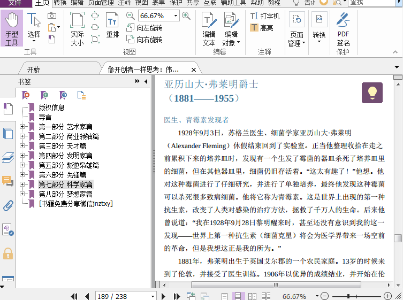Open the Convert (转换) OCR tool
The height and width of the screenshot is (300, 403).
coord(319,28)
